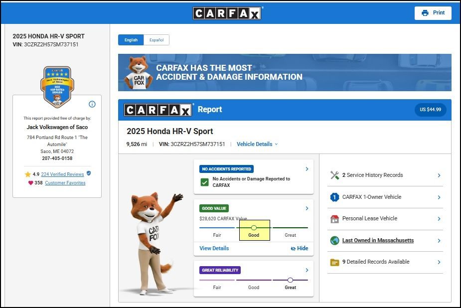Click the gold star rating icon
The image size is (461, 308).
click(28, 174)
